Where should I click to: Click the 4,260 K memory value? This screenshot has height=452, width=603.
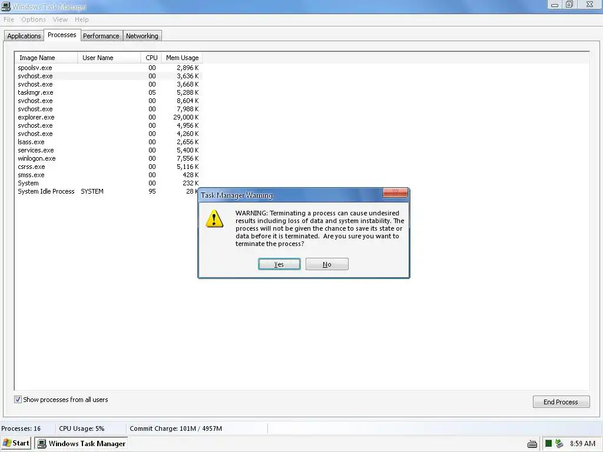point(188,134)
